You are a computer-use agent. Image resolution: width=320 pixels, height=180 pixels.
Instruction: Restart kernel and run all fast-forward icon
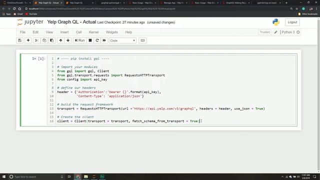pos(104,40)
